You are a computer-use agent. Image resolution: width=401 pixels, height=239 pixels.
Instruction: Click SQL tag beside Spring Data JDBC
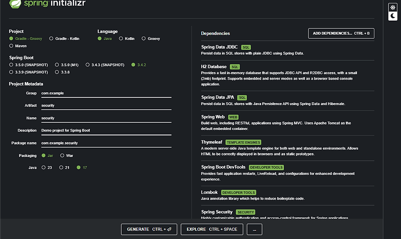coord(246,47)
